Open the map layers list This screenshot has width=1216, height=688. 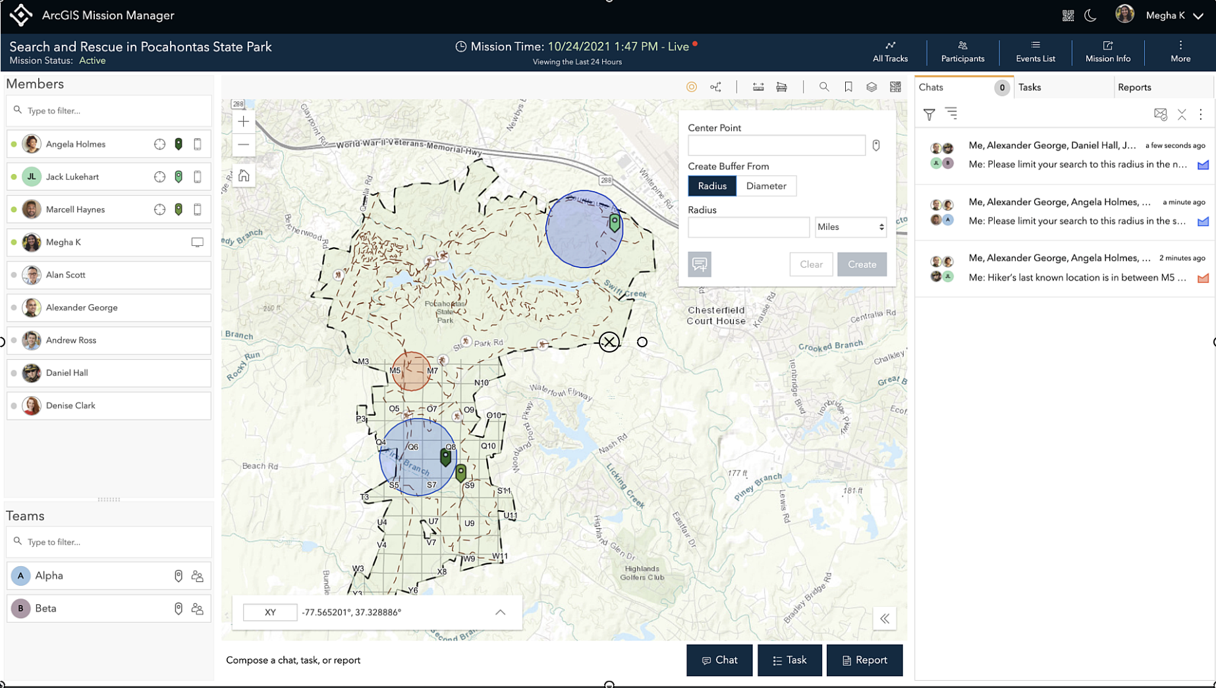point(871,87)
